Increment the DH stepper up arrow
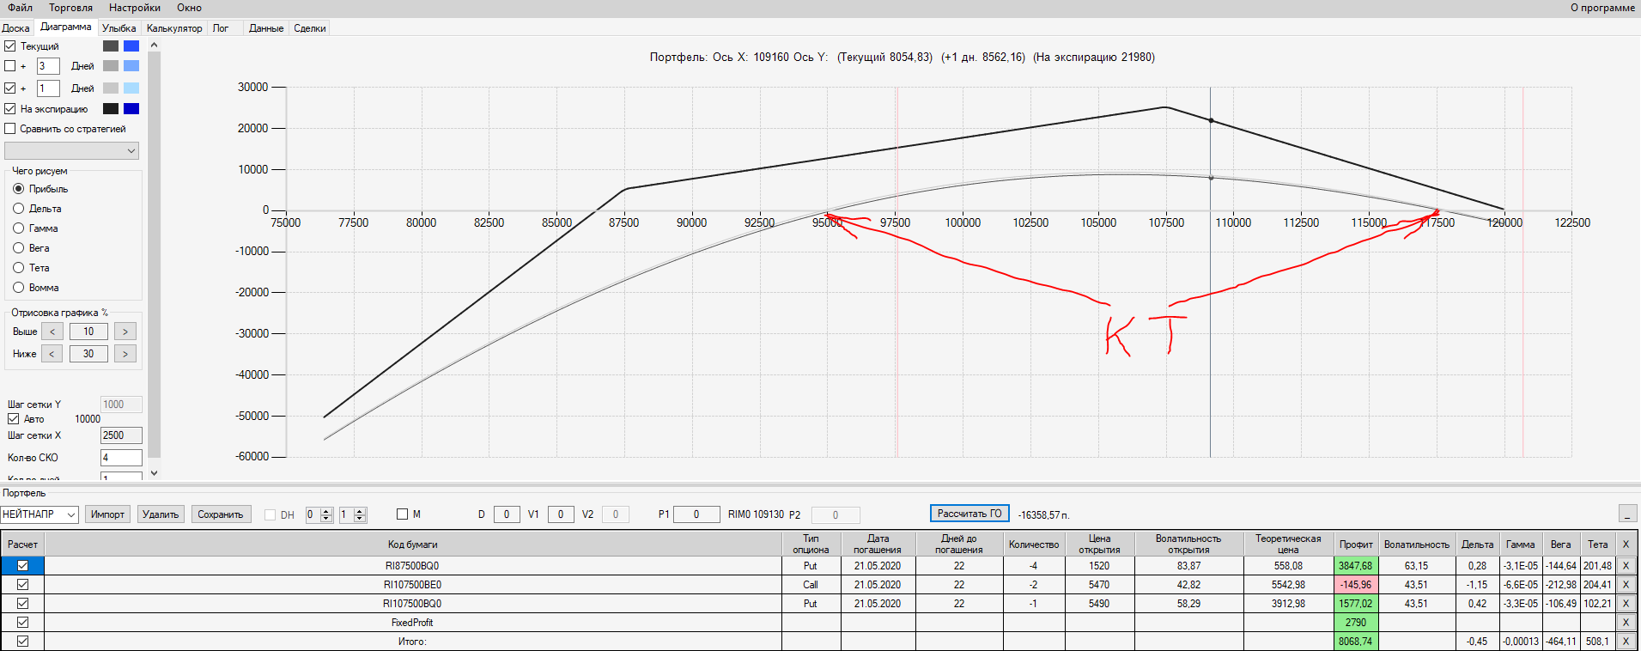 tap(326, 511)
